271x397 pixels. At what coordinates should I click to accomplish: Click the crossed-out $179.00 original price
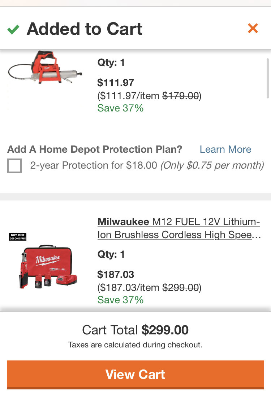coord(181,96)
